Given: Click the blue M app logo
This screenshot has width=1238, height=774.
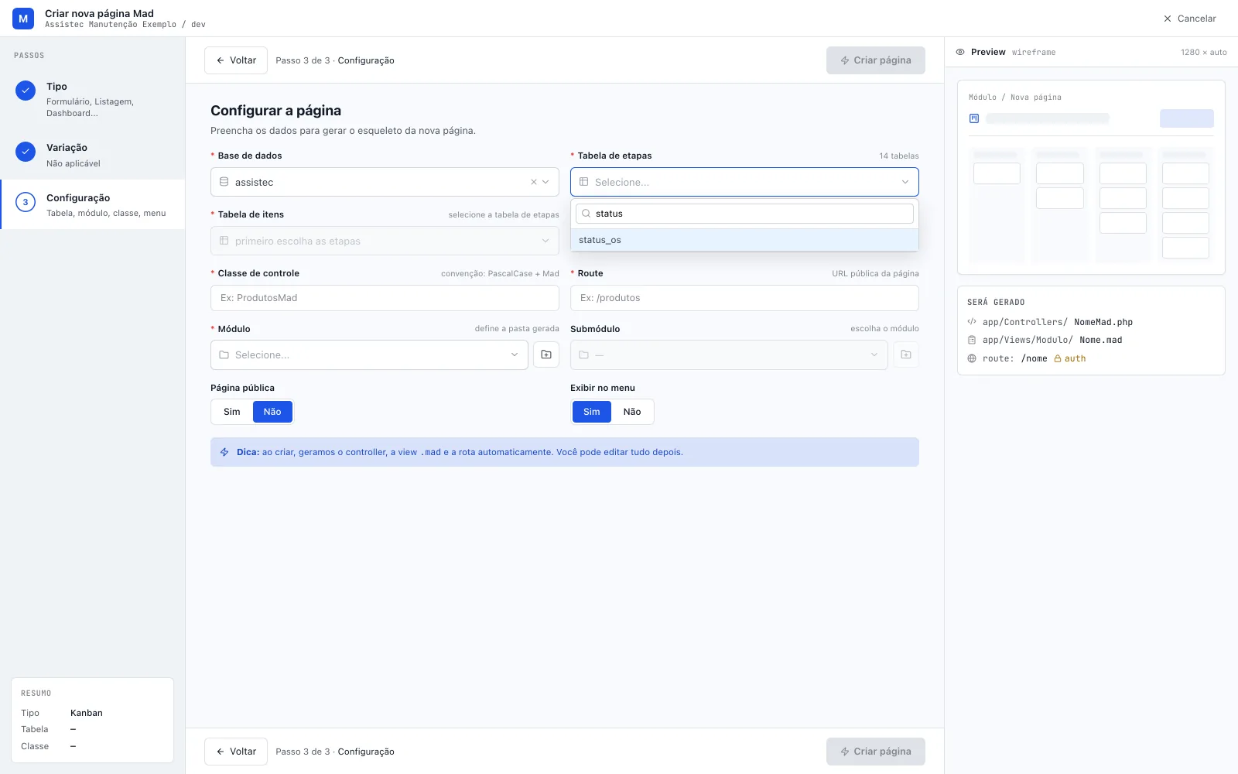Looking at the screenshot, I should 23,19.
